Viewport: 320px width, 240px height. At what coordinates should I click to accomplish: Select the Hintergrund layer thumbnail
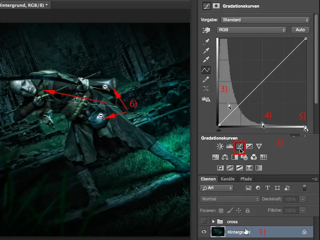click(x=218, y=232)
